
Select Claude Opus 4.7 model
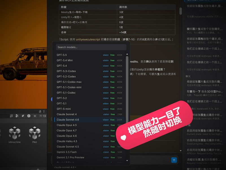pos(89,130)
